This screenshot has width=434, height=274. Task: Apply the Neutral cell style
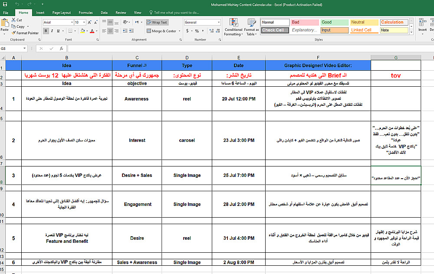(x=364, y=23)
